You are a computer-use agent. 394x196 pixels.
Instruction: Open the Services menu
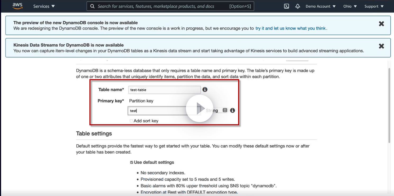tap(44, 6)
